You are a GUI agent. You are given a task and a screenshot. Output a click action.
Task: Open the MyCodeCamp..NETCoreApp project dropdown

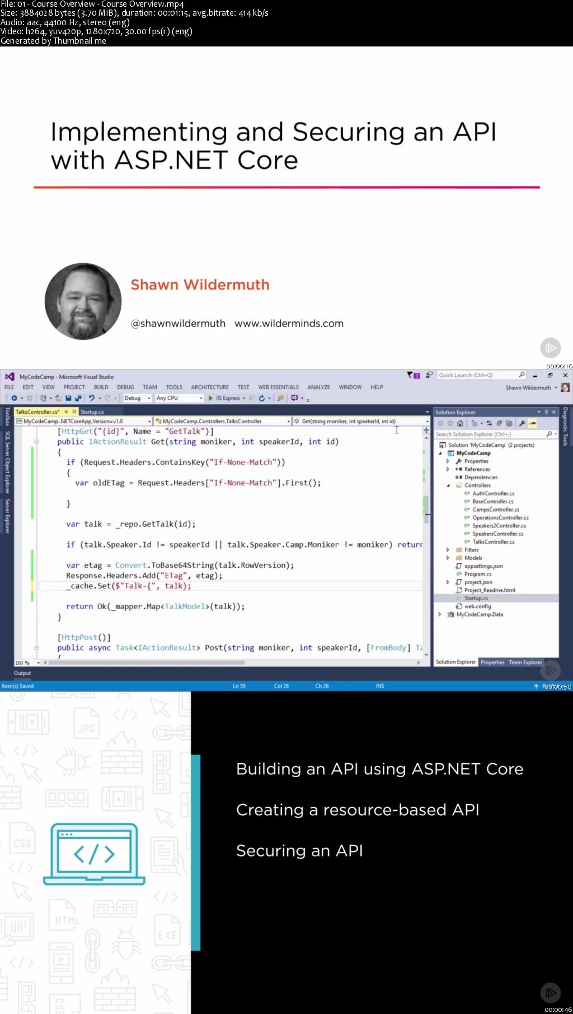click(x=83, y=421)
